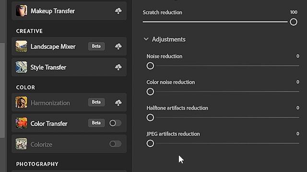This screenshot has width=307, height=172.
Task: Collapse the Adjustments section chevron
Action: [x=146, y=39]
